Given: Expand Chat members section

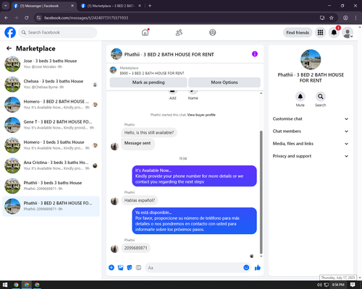Looking at the screenshot, I should click(311, 131).
